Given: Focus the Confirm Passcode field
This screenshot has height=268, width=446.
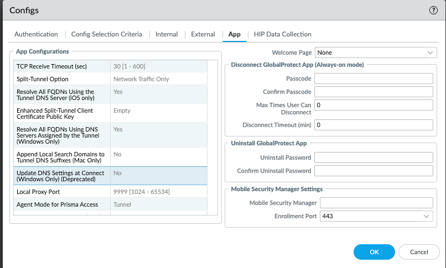Looking at the screenshot, I should coord(374,92).
